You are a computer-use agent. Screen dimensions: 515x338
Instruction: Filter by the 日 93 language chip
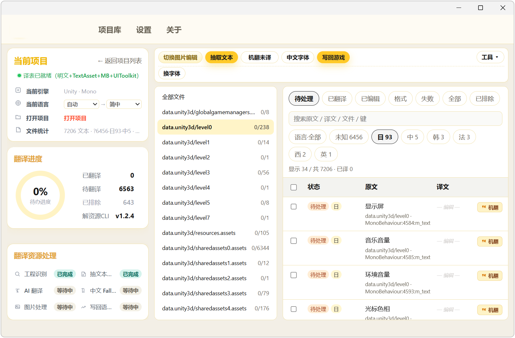point(385,137)
